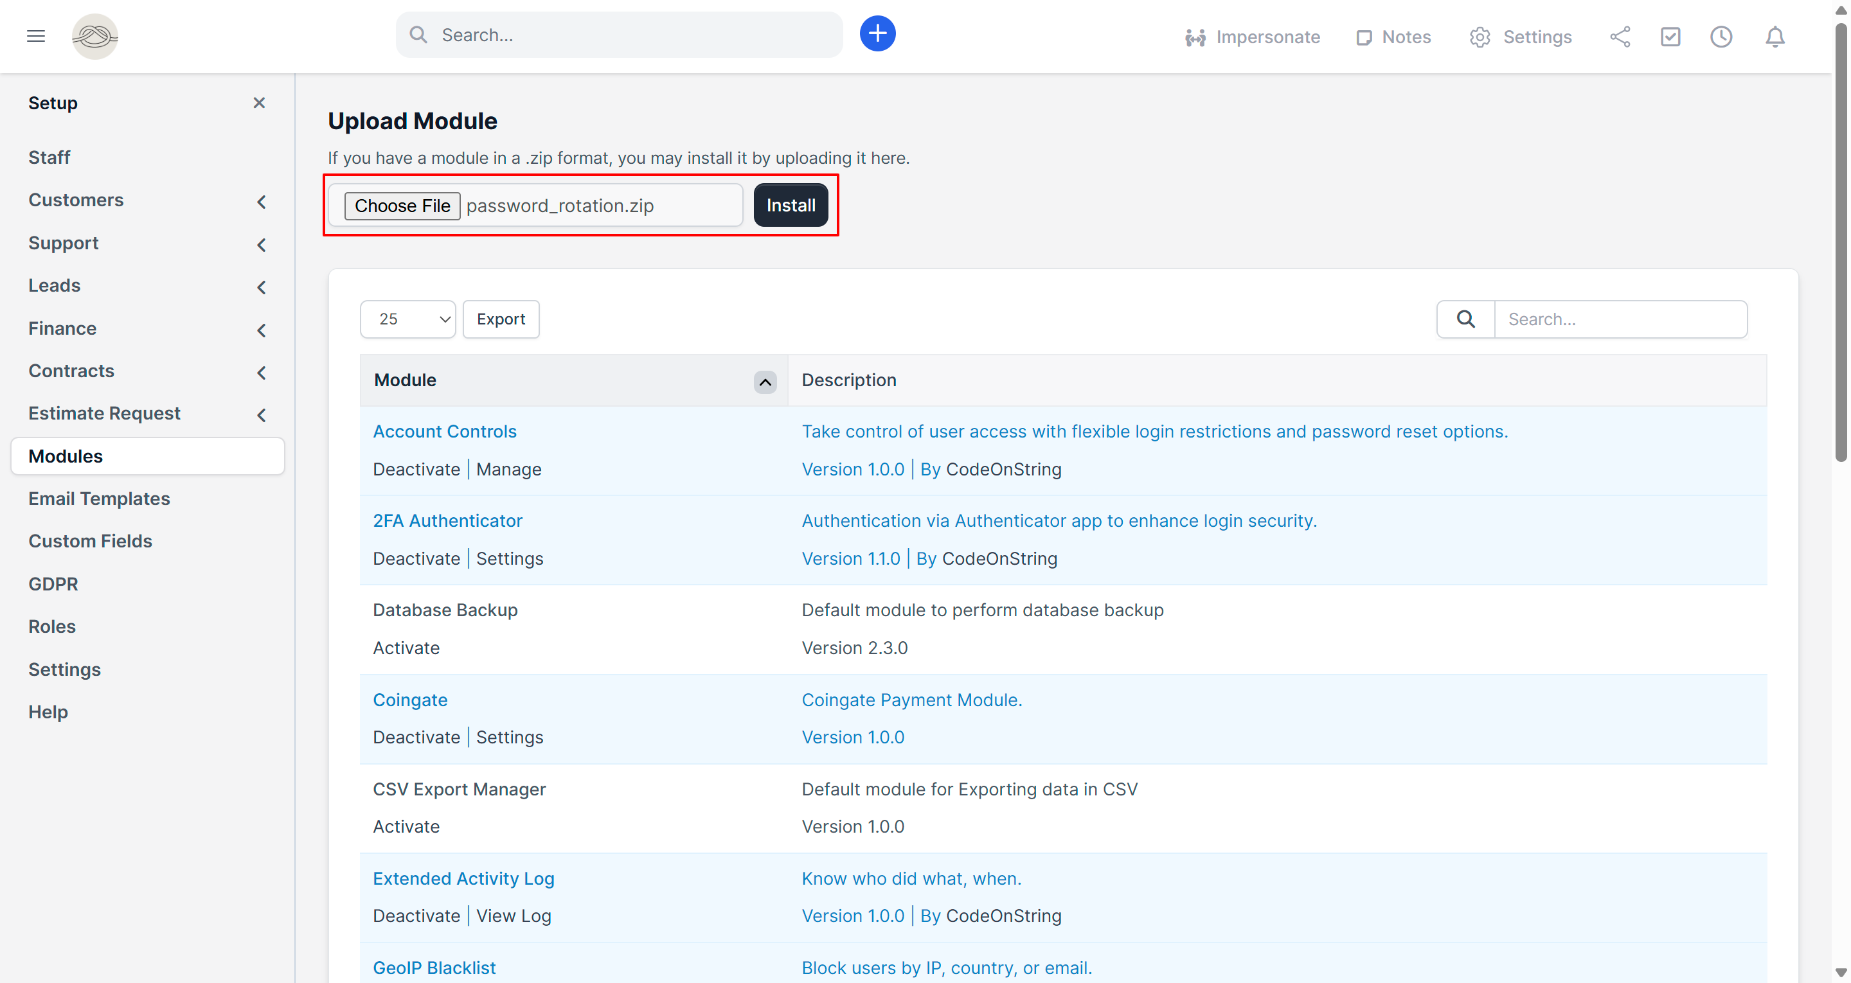Screen dimensions: 1851x983
Task: Click the blue plus quick-create icon
Action: coord(877,34)
